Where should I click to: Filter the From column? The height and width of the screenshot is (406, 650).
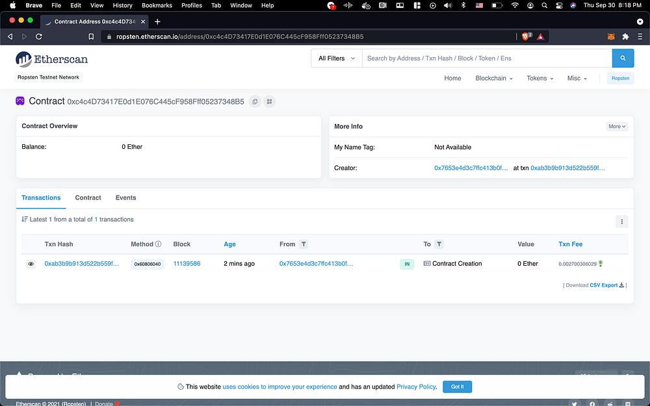coord(304,244)
